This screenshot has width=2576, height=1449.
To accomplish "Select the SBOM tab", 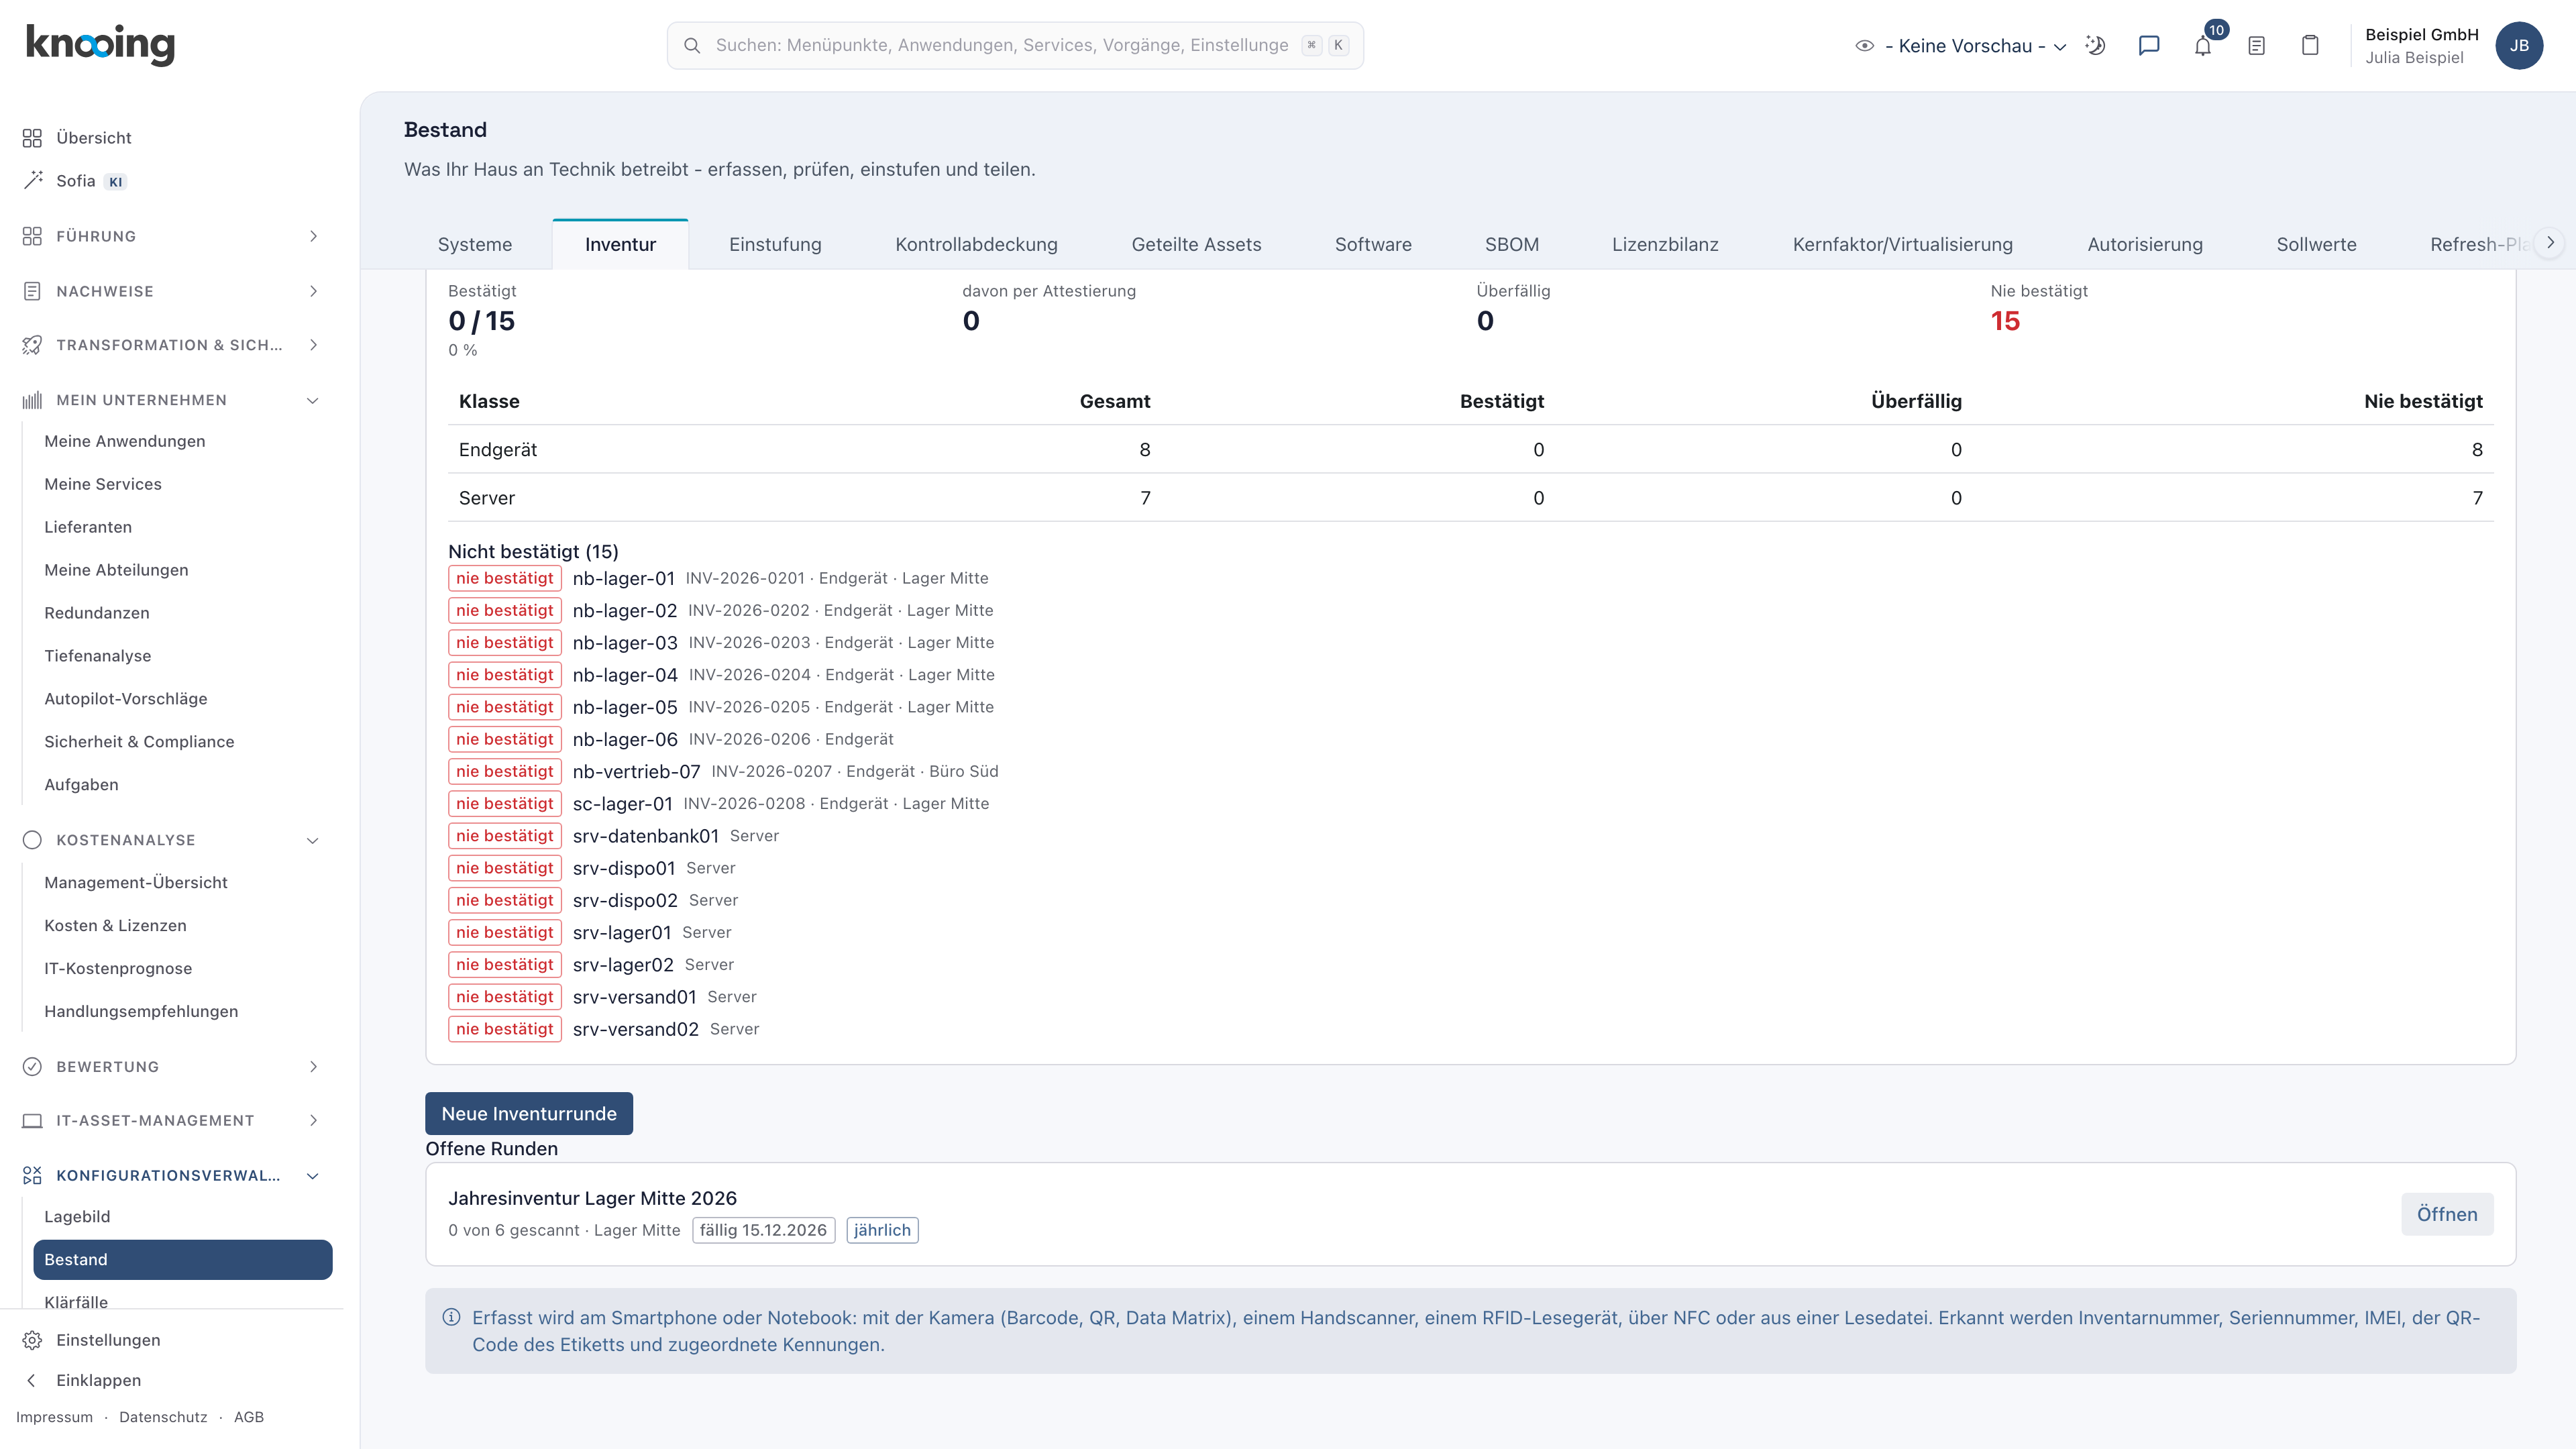I will (1511, 245).
